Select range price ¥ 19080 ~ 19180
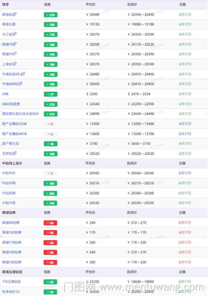Screen dimensions: 208x296 click(141, 24)
